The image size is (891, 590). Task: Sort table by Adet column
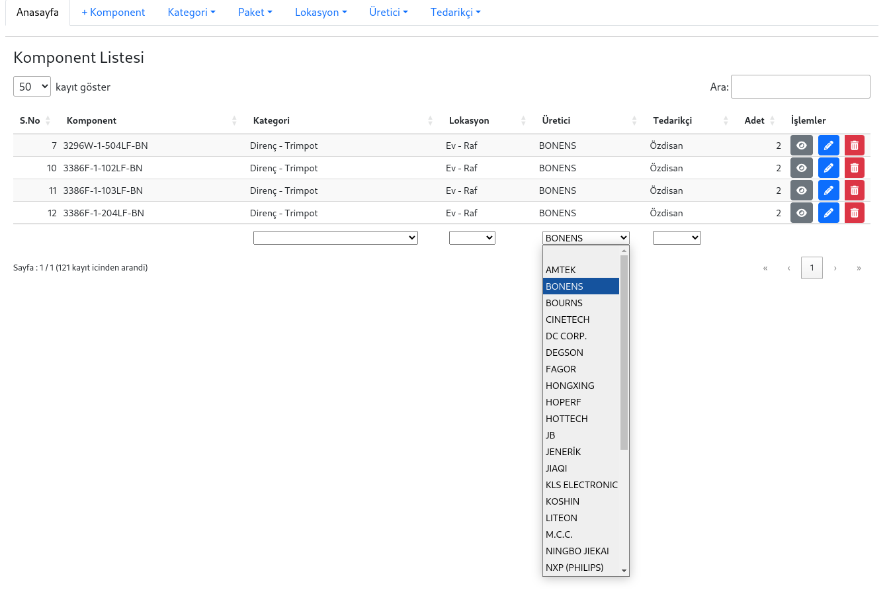point(759,120)
